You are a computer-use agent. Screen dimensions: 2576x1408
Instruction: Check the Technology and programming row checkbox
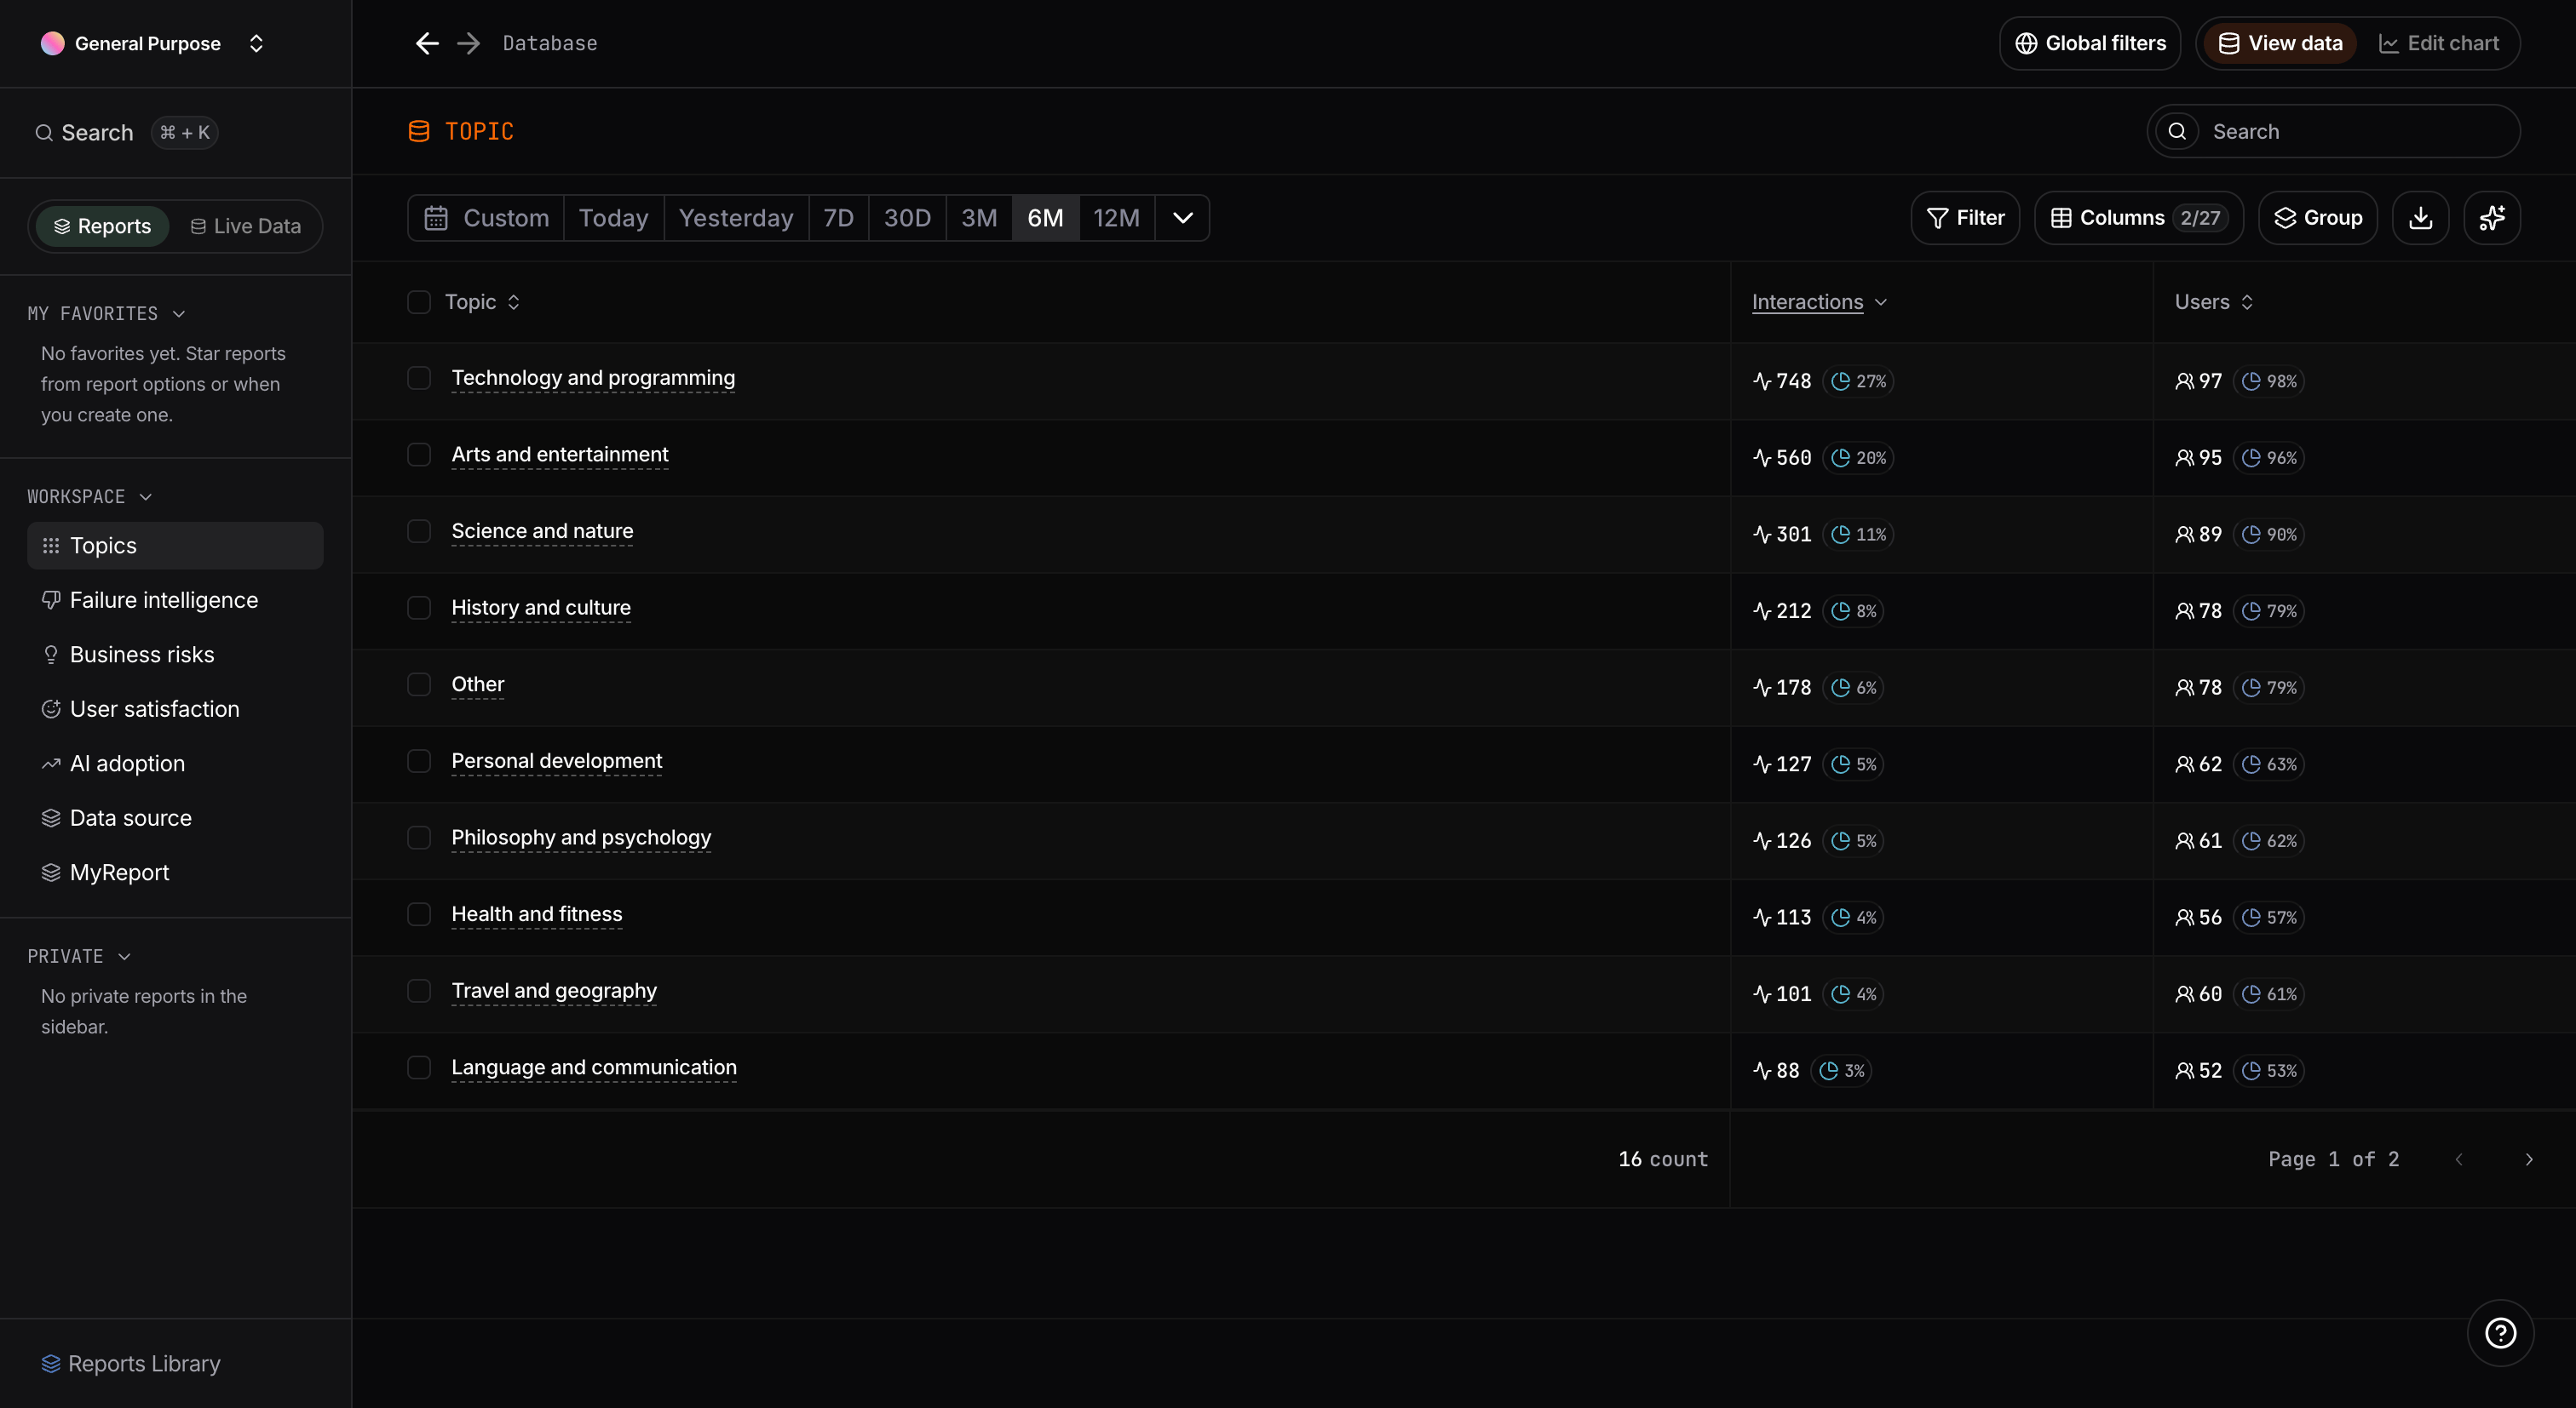coord(419,378)
